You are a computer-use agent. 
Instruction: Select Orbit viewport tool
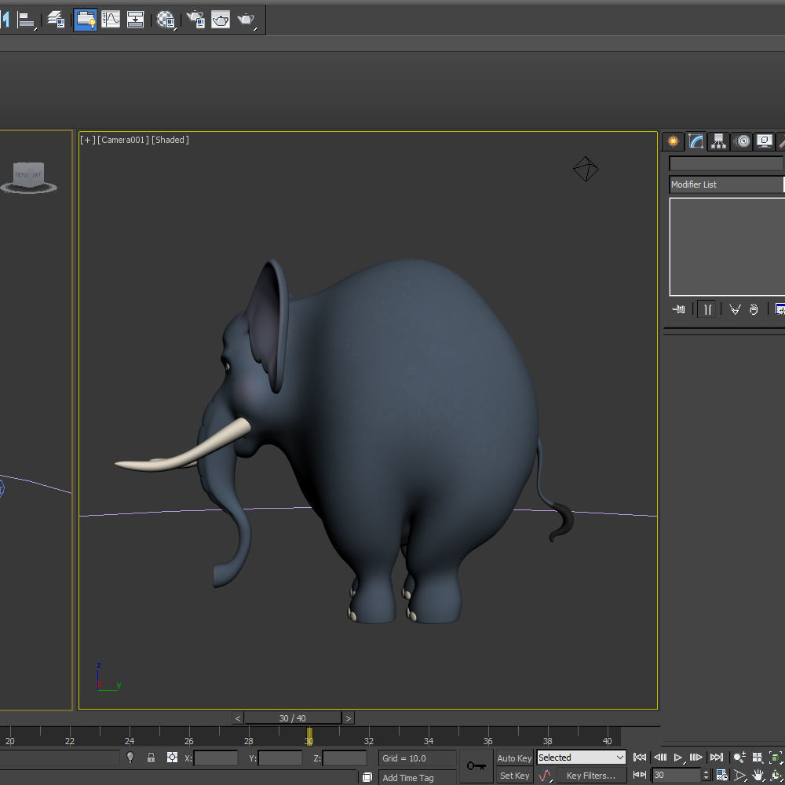(776, 776)
